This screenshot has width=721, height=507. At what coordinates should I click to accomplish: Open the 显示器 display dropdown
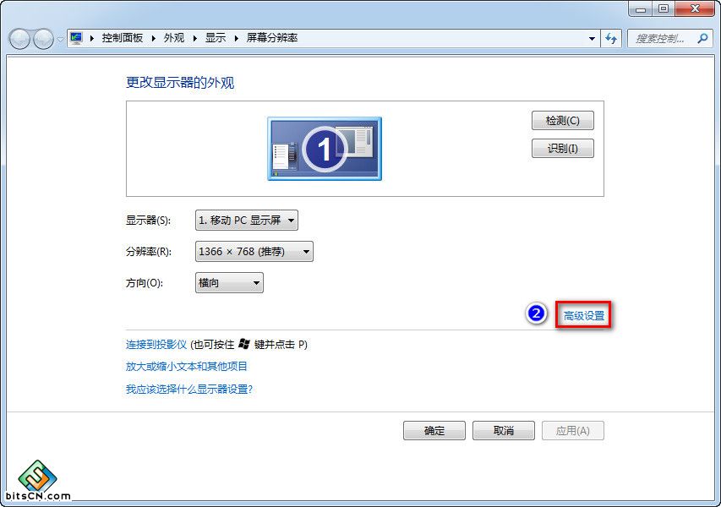247,221
